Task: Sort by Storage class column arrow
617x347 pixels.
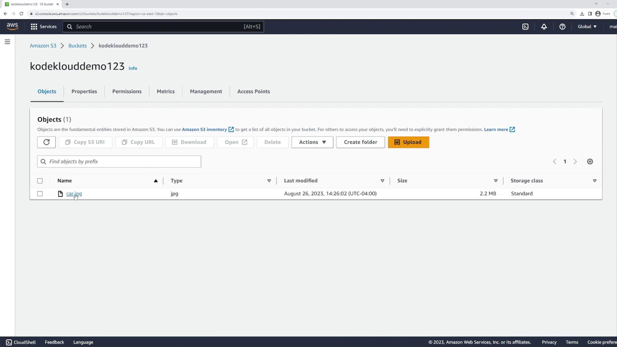Action: click(x=595, y=181)
